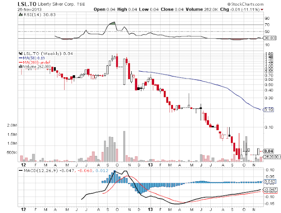Click the black MACD legend line marker
Viewport: 281px width, 213px height.
pyautogui.click(x=21, y=170)
